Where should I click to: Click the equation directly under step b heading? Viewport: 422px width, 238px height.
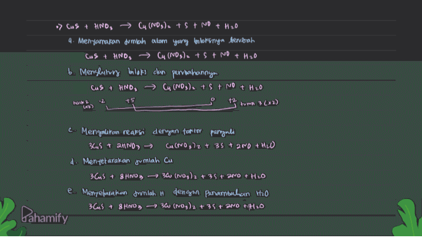[176, 87]
